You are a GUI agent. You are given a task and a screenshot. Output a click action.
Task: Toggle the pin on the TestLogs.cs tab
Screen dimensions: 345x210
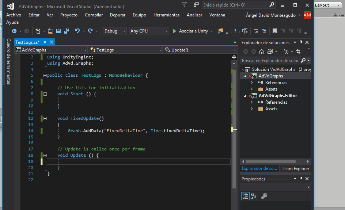coord(45,42)
